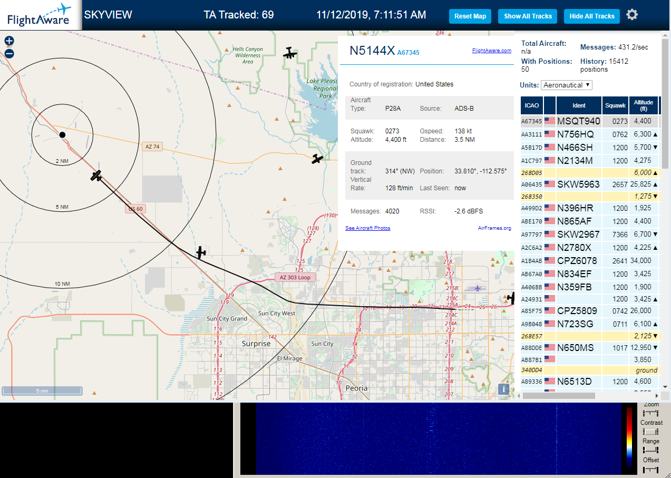Open See Aircraft Photos link
This screenshot has height=478, width=671.
click(368, 228)
